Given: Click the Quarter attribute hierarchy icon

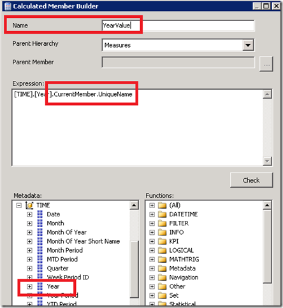Looking at the screenshot, I should click(x=40, y=269).
